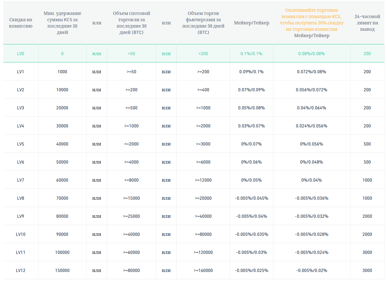Click the 'Мин. удержание суммы KCS' column header
This screenshot has height=284, width=387.
[x=62, y=23]
